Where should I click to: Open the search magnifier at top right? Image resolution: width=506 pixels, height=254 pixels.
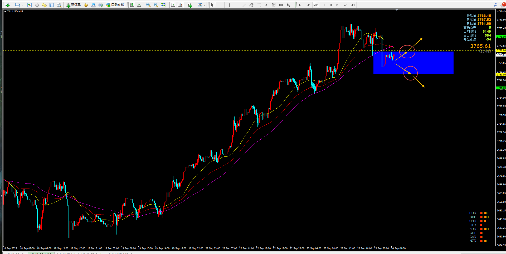click(495, 5)
